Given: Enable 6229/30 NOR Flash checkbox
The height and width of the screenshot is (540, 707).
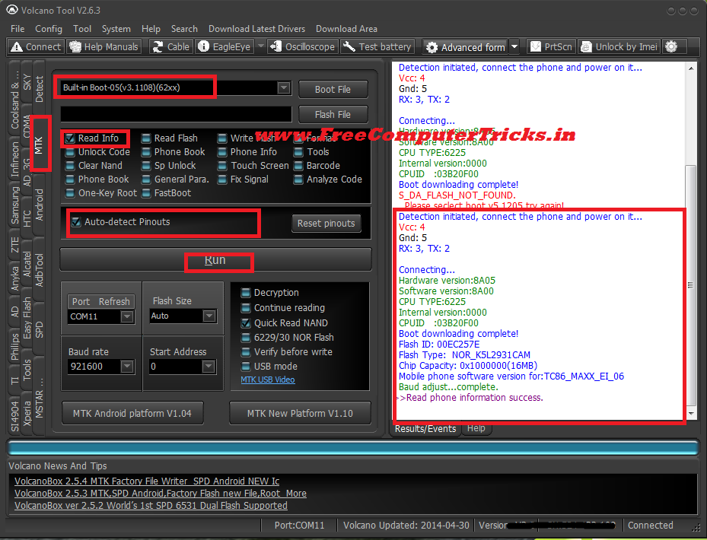Looking at the screenshot, I should (x=246, y=338).
